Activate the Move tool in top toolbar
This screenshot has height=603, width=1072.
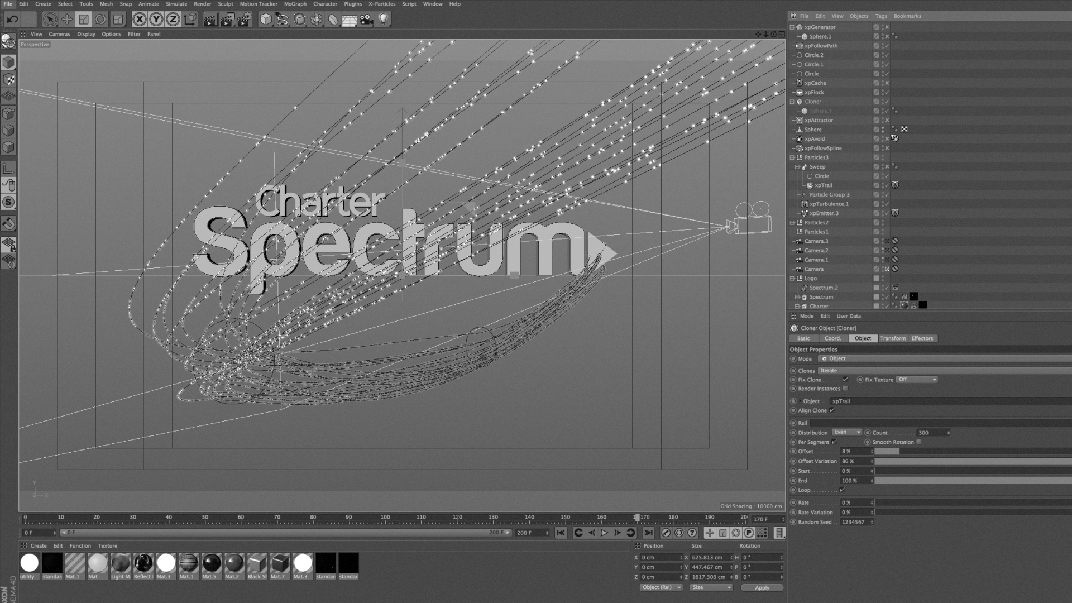click(66, 20)
